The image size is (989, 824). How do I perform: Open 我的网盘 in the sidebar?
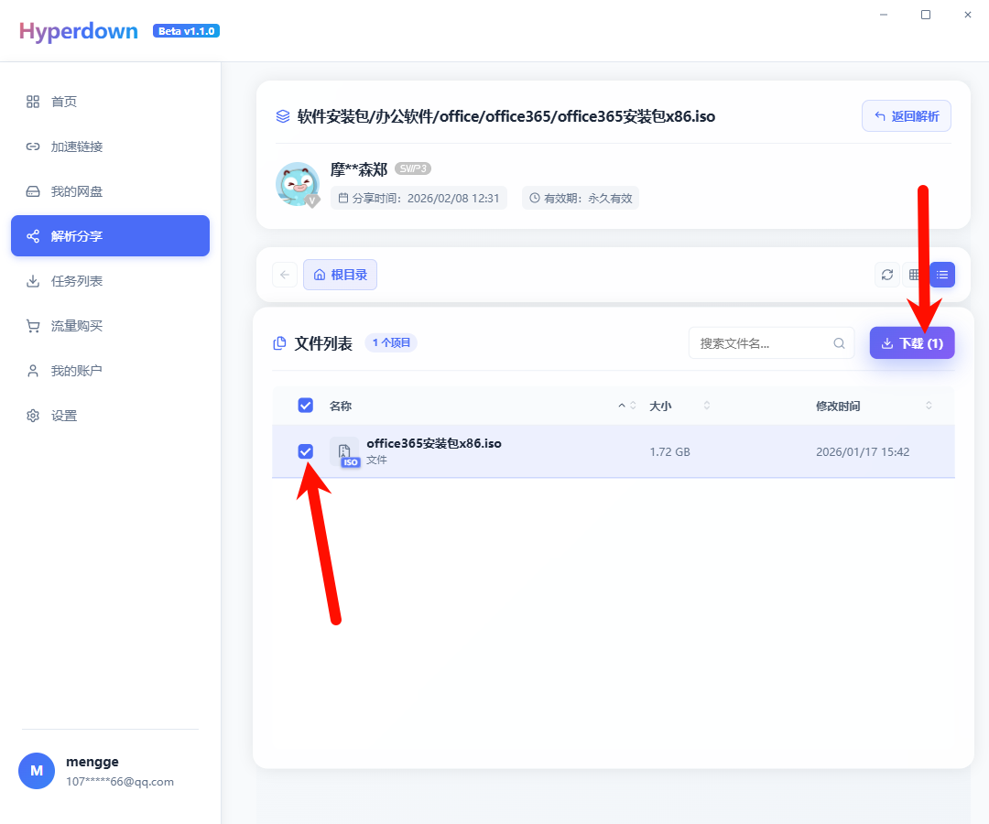tap(78, 190)
